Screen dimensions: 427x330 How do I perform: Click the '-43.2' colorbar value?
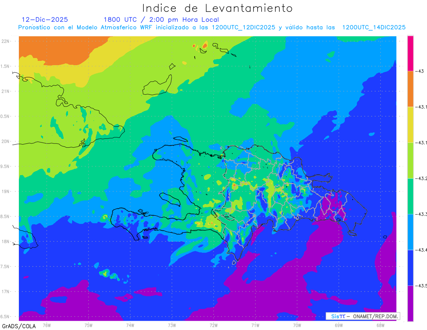pos(421,178)
